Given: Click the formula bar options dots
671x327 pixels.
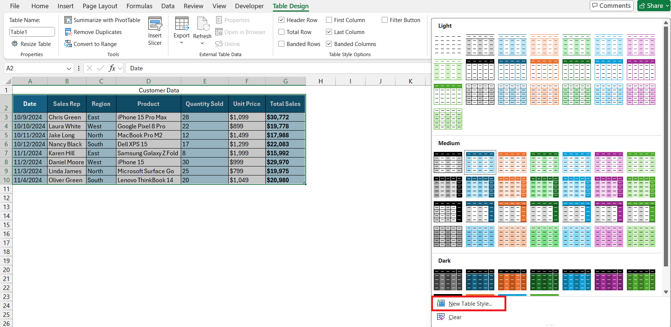Looking at the screenshot, I should (x=79, y=68).
